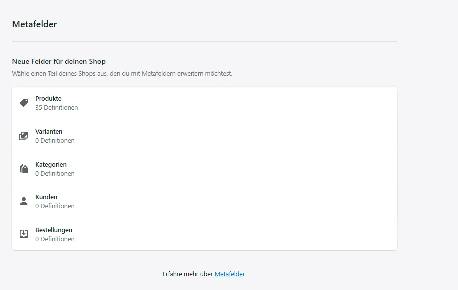
Task: Open the Varianten metafield section
Action: tap(49, 132)
